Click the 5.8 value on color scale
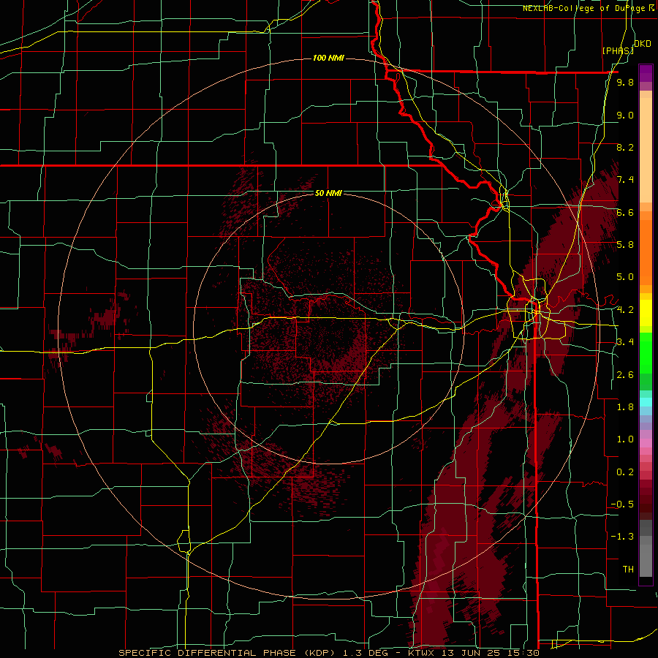Screen dimensions: 658x658 (x=625, y=245)
